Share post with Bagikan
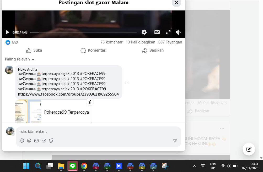Image resolution: width=263 pixels, height=172 pixels. tap(153, 51)
